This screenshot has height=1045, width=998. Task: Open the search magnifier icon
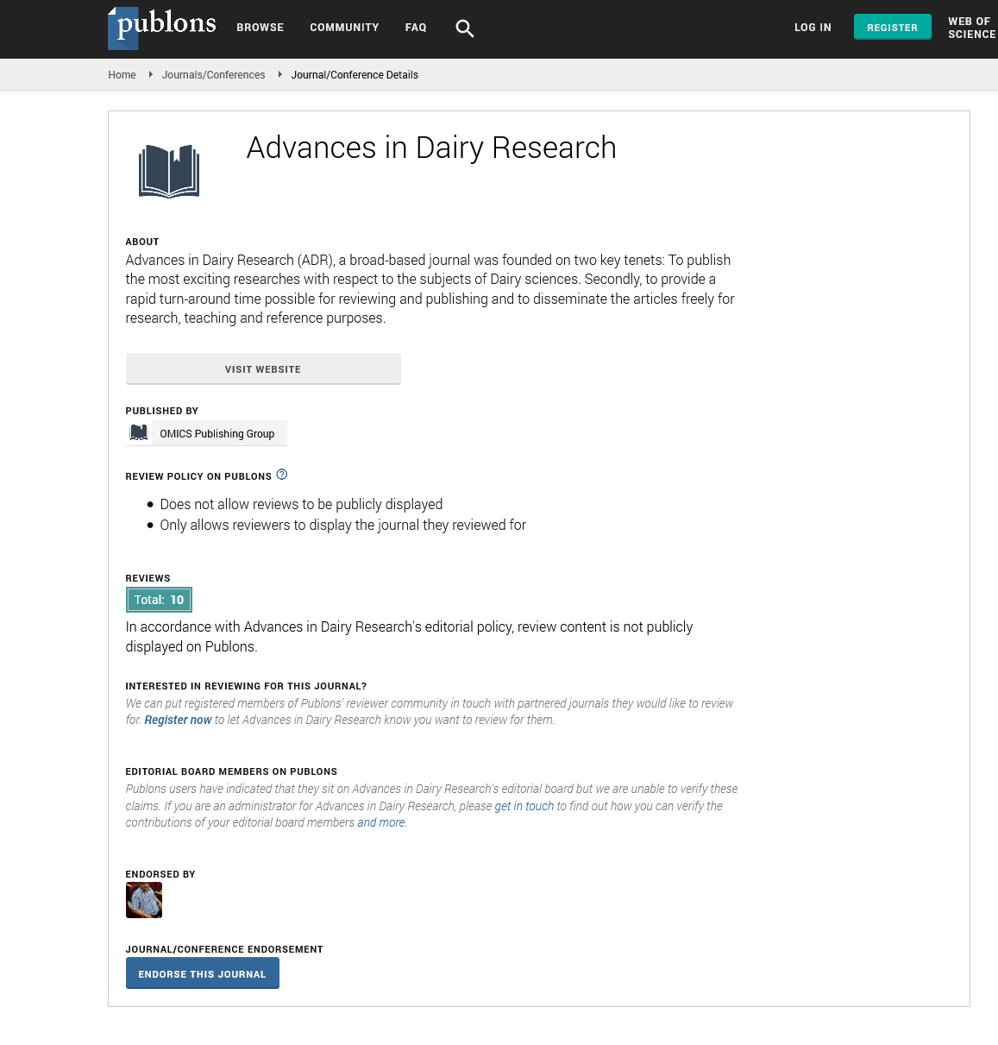pyautogui.click(x=464, y=28)
